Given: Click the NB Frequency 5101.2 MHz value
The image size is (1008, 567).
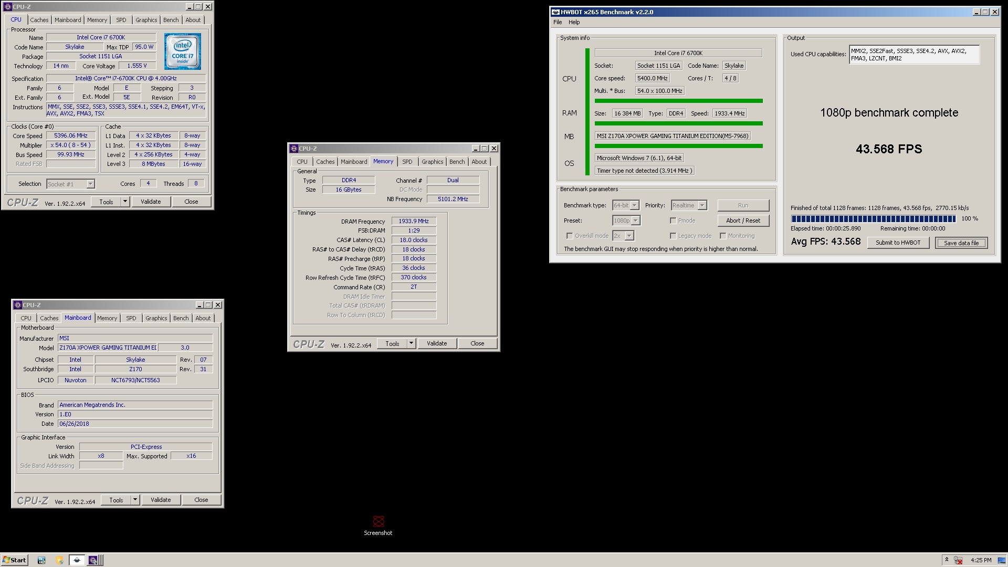Looking at the screenshot, I should coord(453,199).
